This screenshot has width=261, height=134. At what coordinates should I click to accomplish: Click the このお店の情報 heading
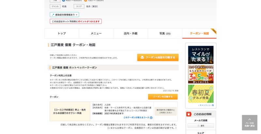click(x=203, y=114)
